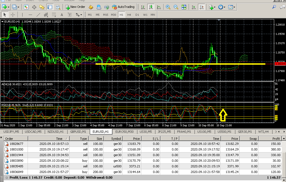The height and width of the screenshot is (182, 286).
Task: Open the chat bubbles icon
Action: point(282,7)
